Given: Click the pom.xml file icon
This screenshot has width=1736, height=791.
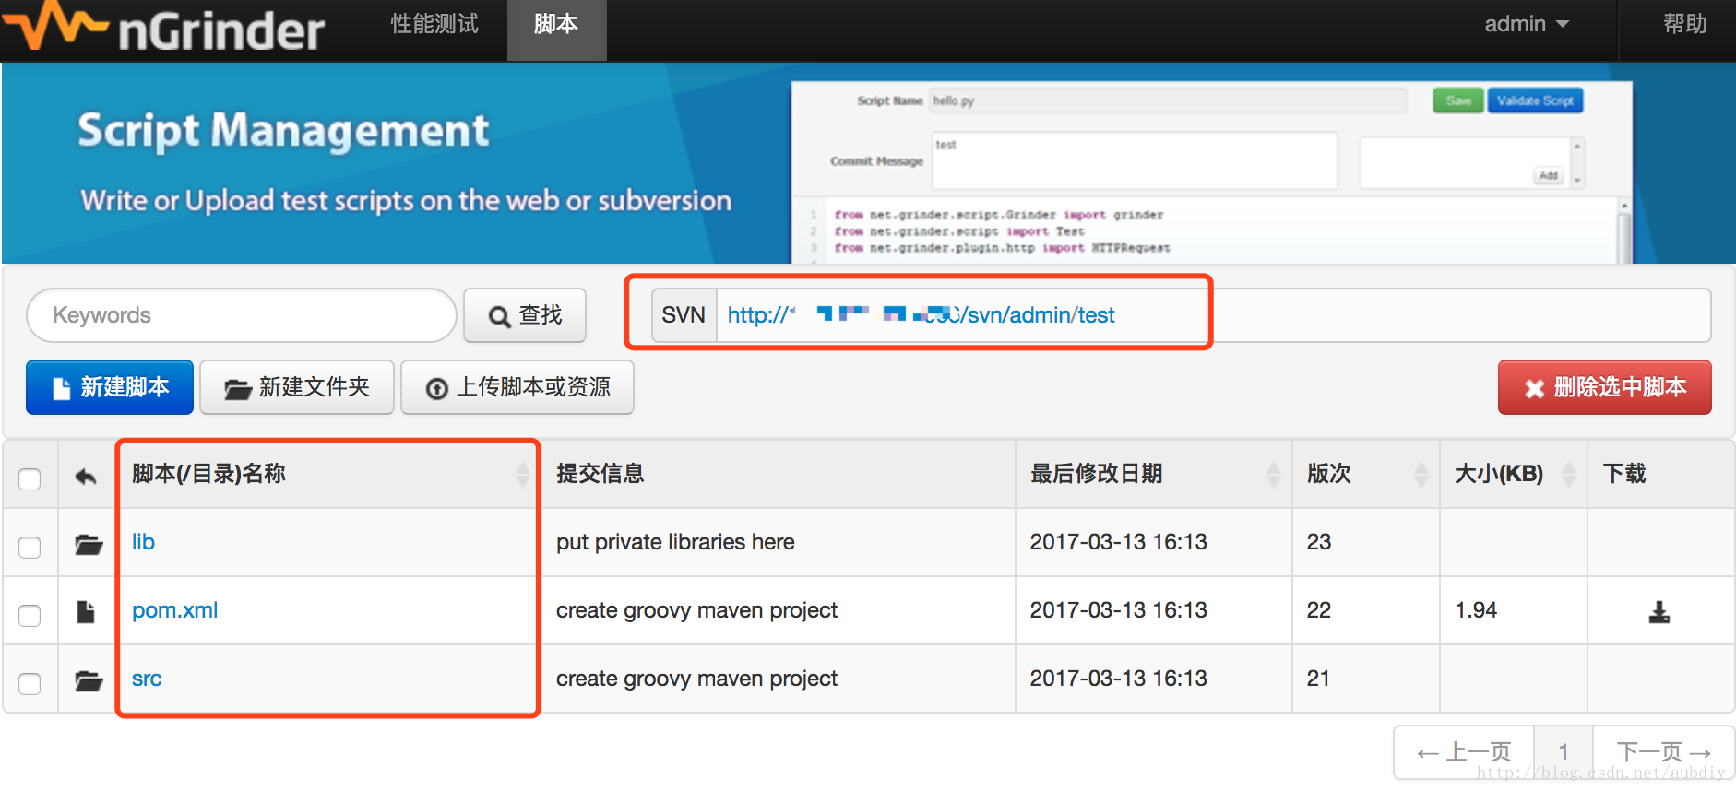Looking at the screenshot, I should coord(86,611).
